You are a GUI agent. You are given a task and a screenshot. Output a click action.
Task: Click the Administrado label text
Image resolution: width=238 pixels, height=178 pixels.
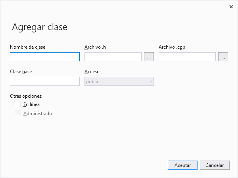click(38, 114)
